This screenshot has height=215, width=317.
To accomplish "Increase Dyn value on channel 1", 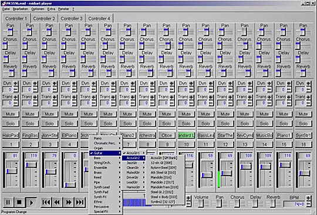I will [x=16, y=83].
